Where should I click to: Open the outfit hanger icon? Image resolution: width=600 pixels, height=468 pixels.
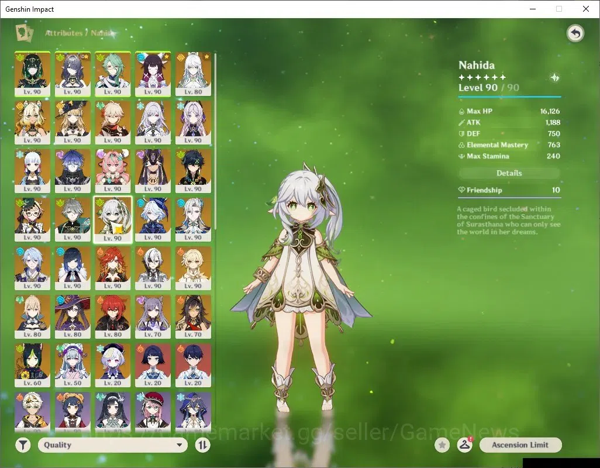[x=464, y=445]
